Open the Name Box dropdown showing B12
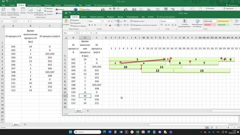The width and height of the screenshot is (240, 135). pos(75,33)
